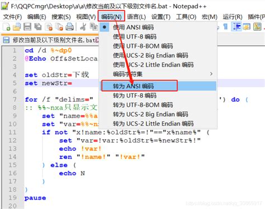
Task: Select 使用 UTF-8 编码 encoding option
Action: pyautogui.click(x=135, y=36)
